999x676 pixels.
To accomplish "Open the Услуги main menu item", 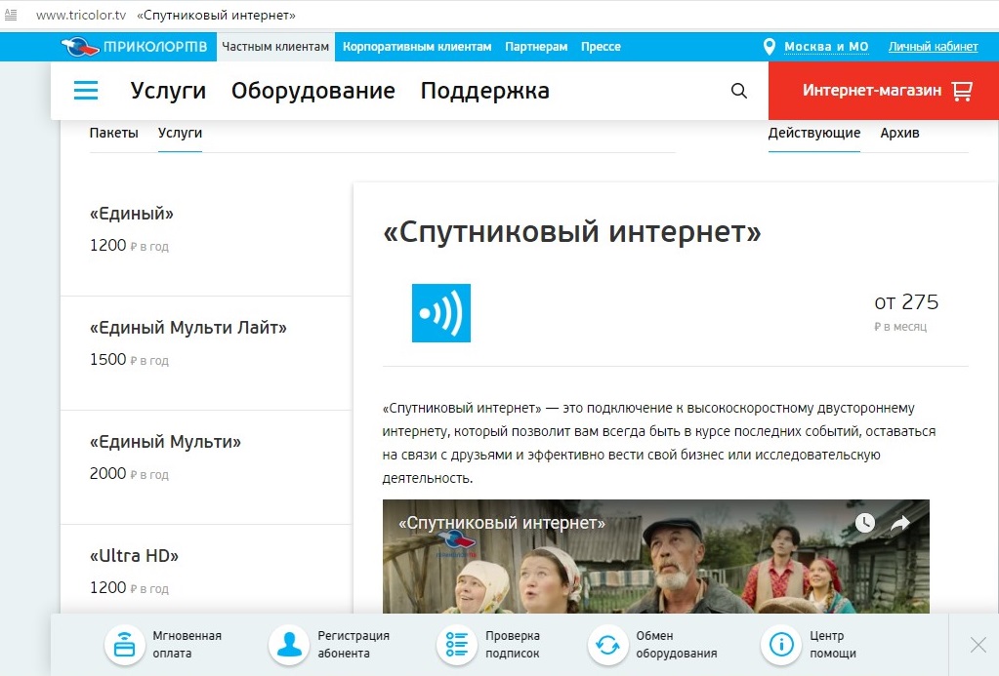I will tap(168, 91).
